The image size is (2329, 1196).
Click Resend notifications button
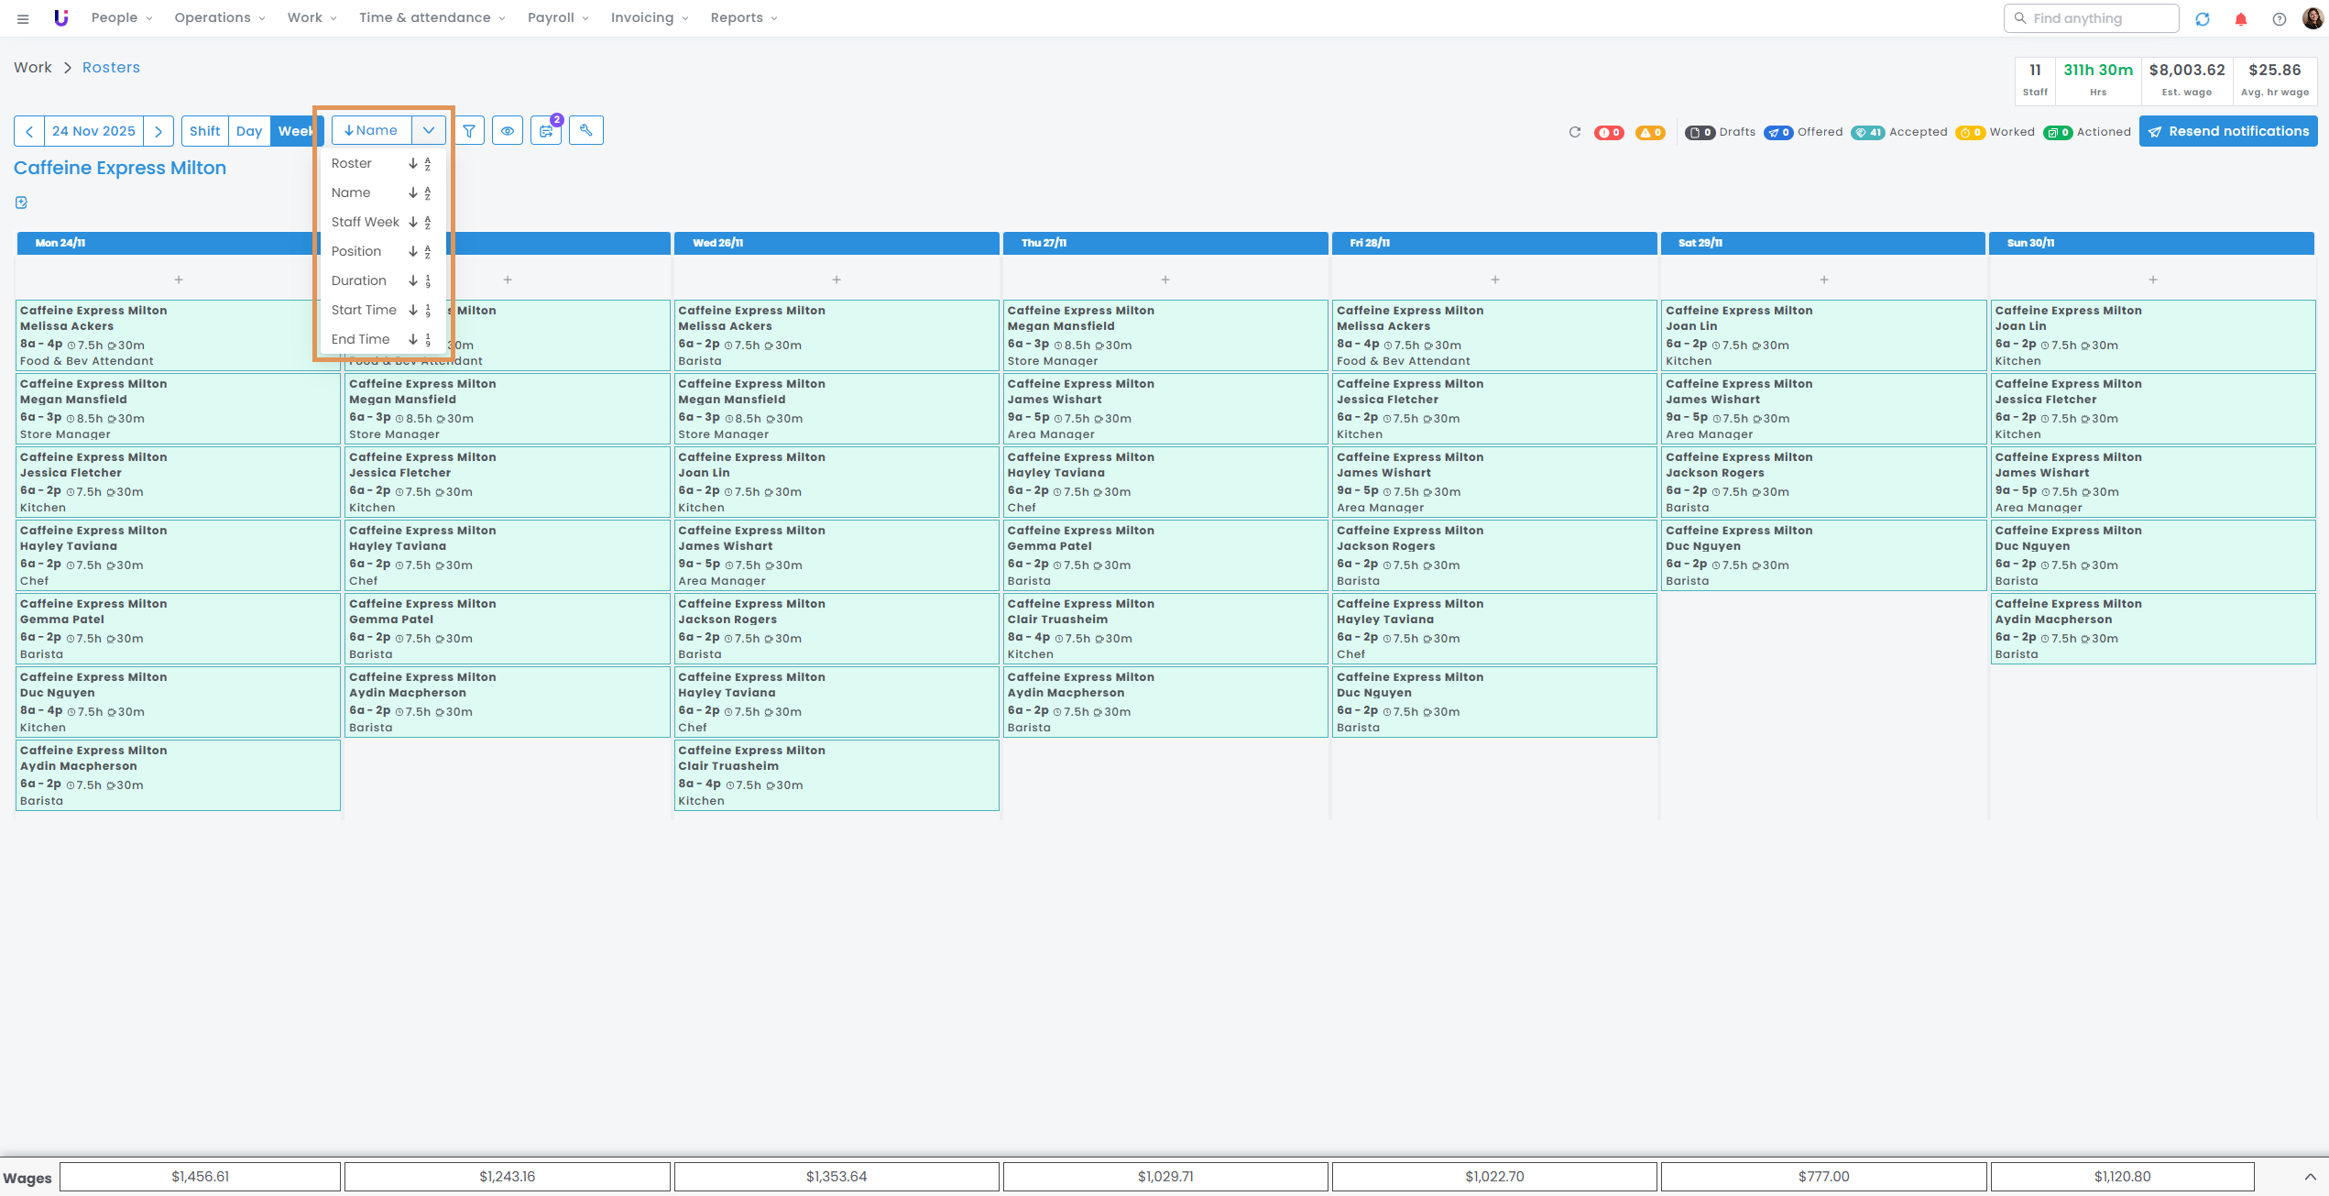coord(2227,131)
